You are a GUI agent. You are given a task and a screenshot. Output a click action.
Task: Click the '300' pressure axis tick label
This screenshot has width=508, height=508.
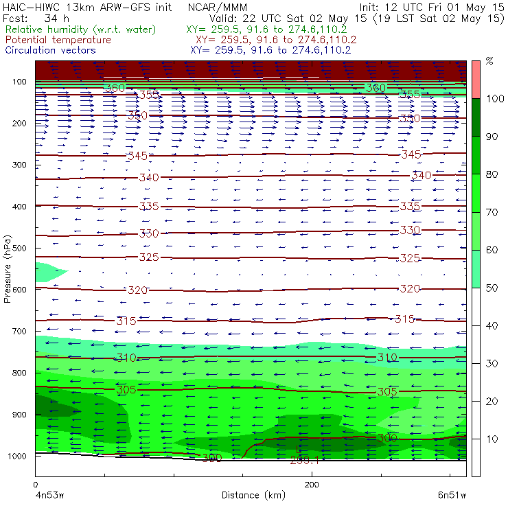(19, 165)
